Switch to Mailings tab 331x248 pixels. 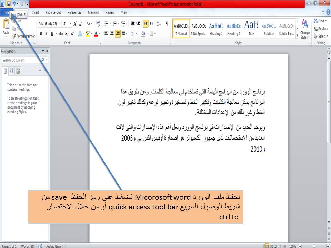(93, 12)
